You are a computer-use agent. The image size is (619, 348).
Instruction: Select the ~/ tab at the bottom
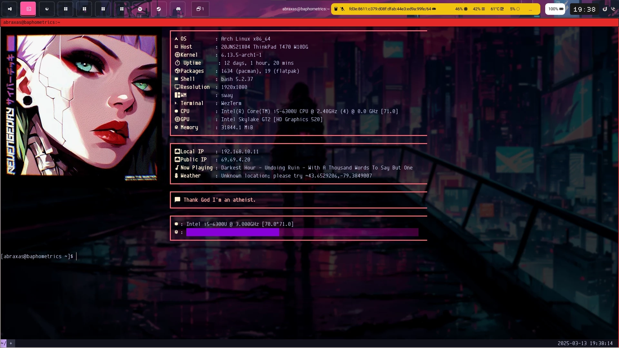3,343
